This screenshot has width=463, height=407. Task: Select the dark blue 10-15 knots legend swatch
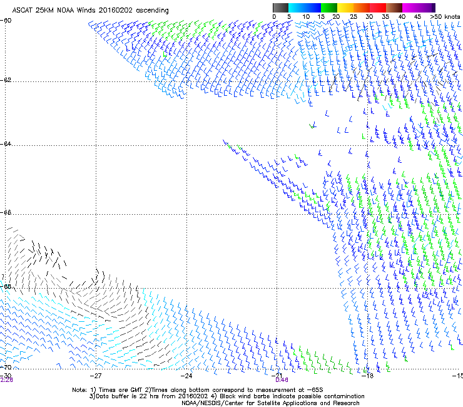click(x=313, y=8)
